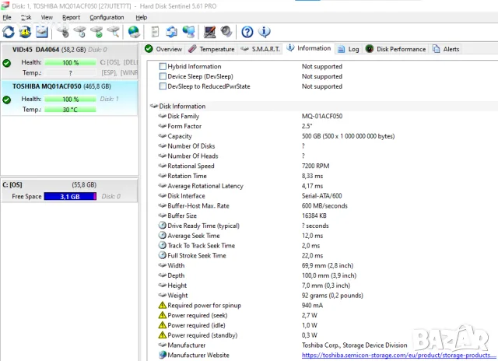
Task: Click the blue square arrows sync icon
Action: tap(171, 32)
